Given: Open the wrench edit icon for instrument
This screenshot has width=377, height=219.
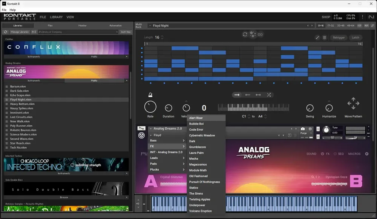Looking at the screenshot, I should point(141,128).
